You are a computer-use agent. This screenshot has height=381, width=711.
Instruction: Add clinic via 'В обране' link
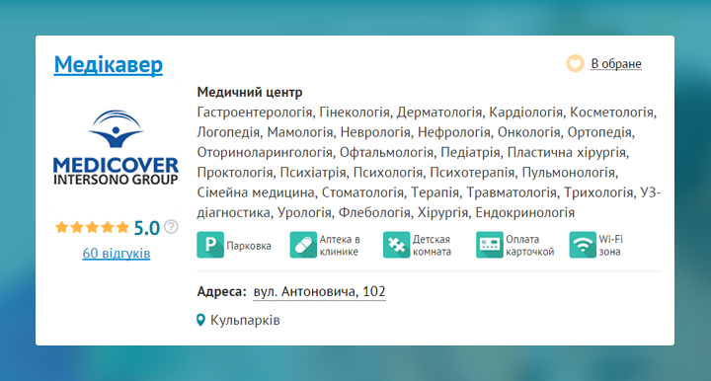[x=616, y=64]
